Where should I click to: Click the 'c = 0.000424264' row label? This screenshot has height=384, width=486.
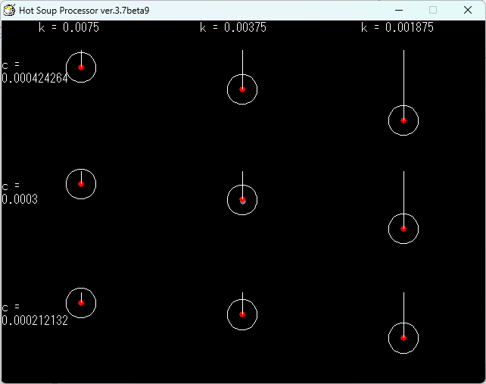35,72
